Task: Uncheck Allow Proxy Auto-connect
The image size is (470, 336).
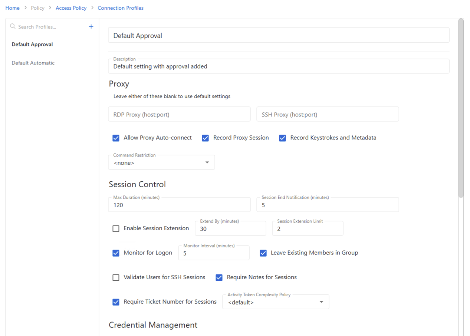Action: 116,138
